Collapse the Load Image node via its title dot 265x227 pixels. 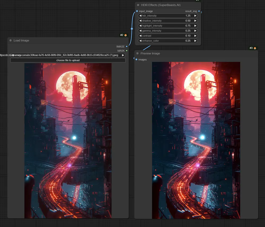(x=11, y=40)
